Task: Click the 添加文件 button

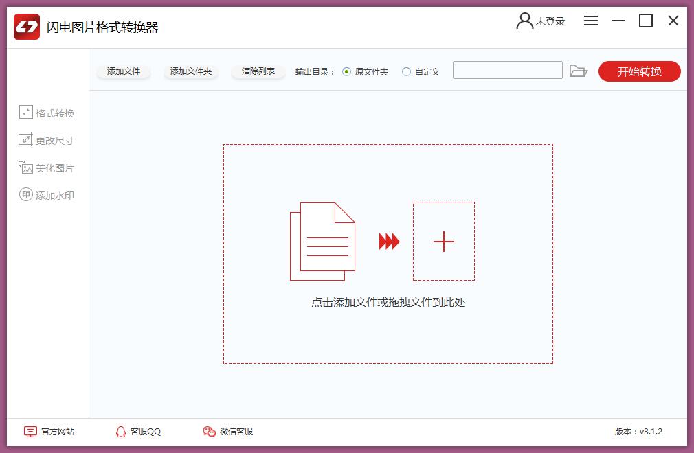Action: tap(123, 70)
